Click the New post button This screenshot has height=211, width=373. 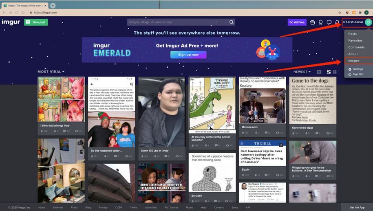click(x=36, y=22)
